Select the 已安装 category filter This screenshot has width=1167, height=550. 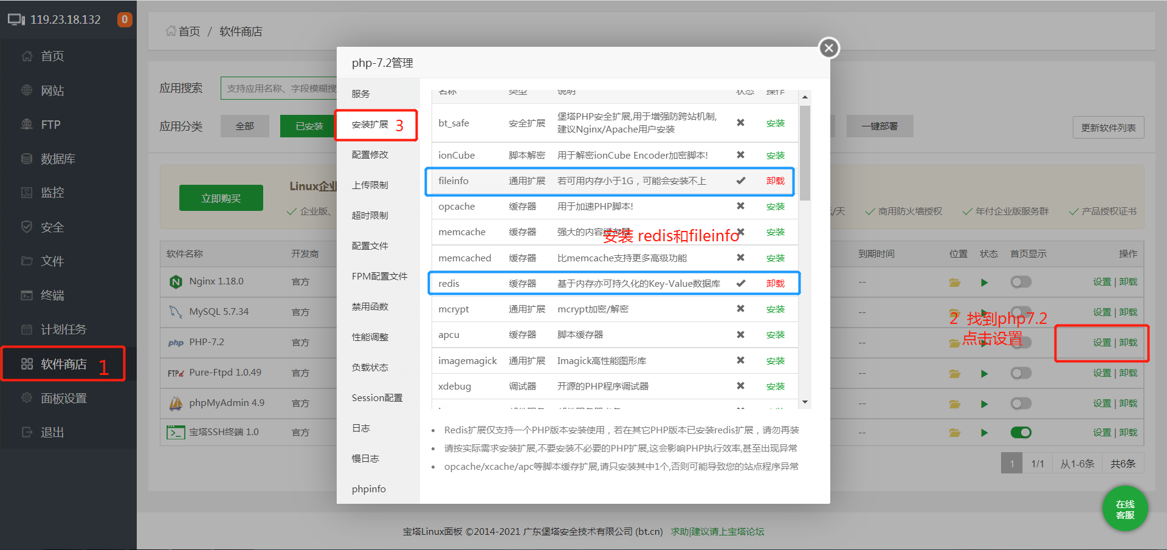tap(309, 126)
